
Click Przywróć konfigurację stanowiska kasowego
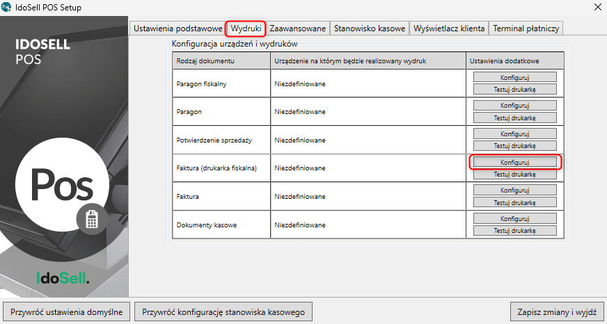click(223, 312)
